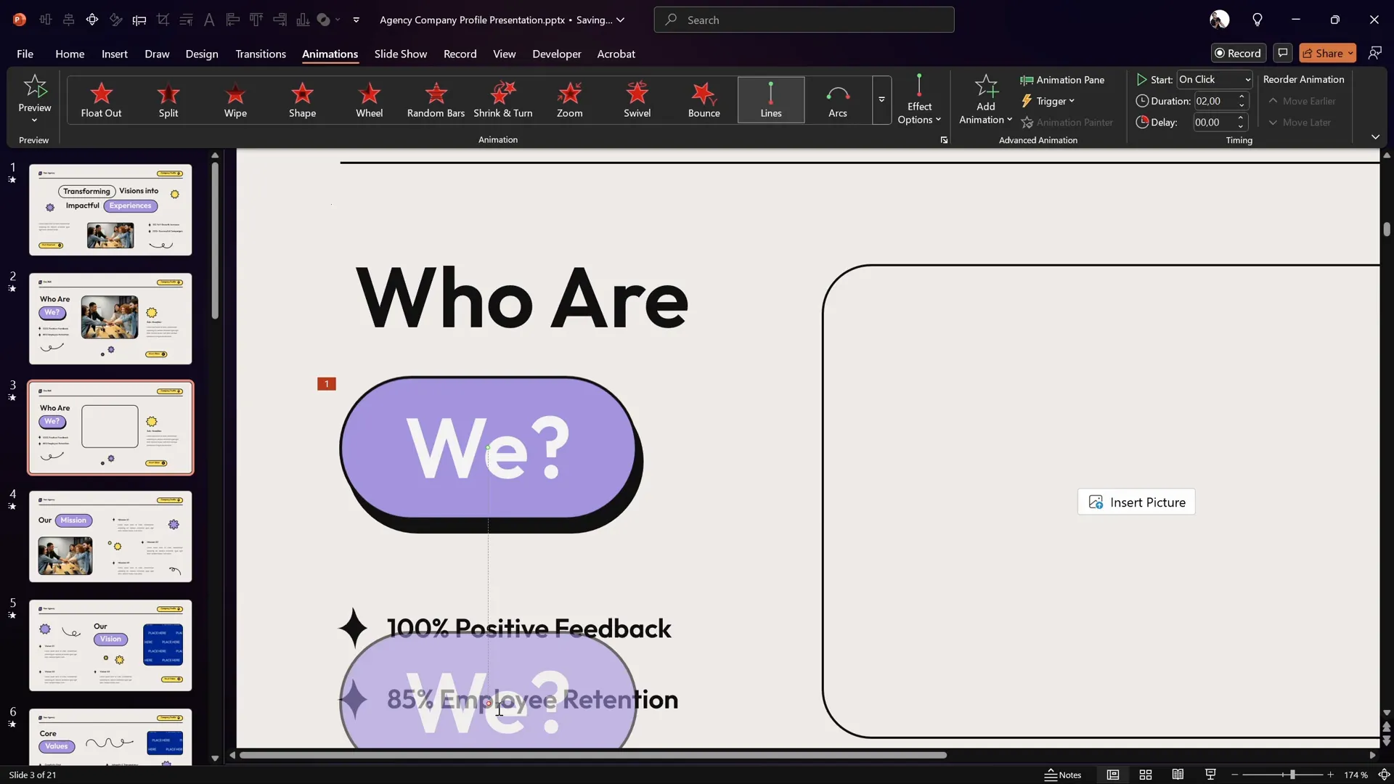This screenshot has height=784, width=1394.
Task: Click the Insert Picture button on the slide
Action: pos(1136,502)
